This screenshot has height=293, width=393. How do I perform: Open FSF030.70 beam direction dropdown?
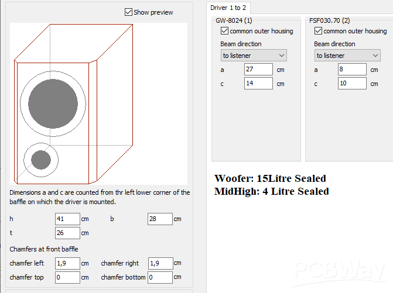(x=347, y=56)
